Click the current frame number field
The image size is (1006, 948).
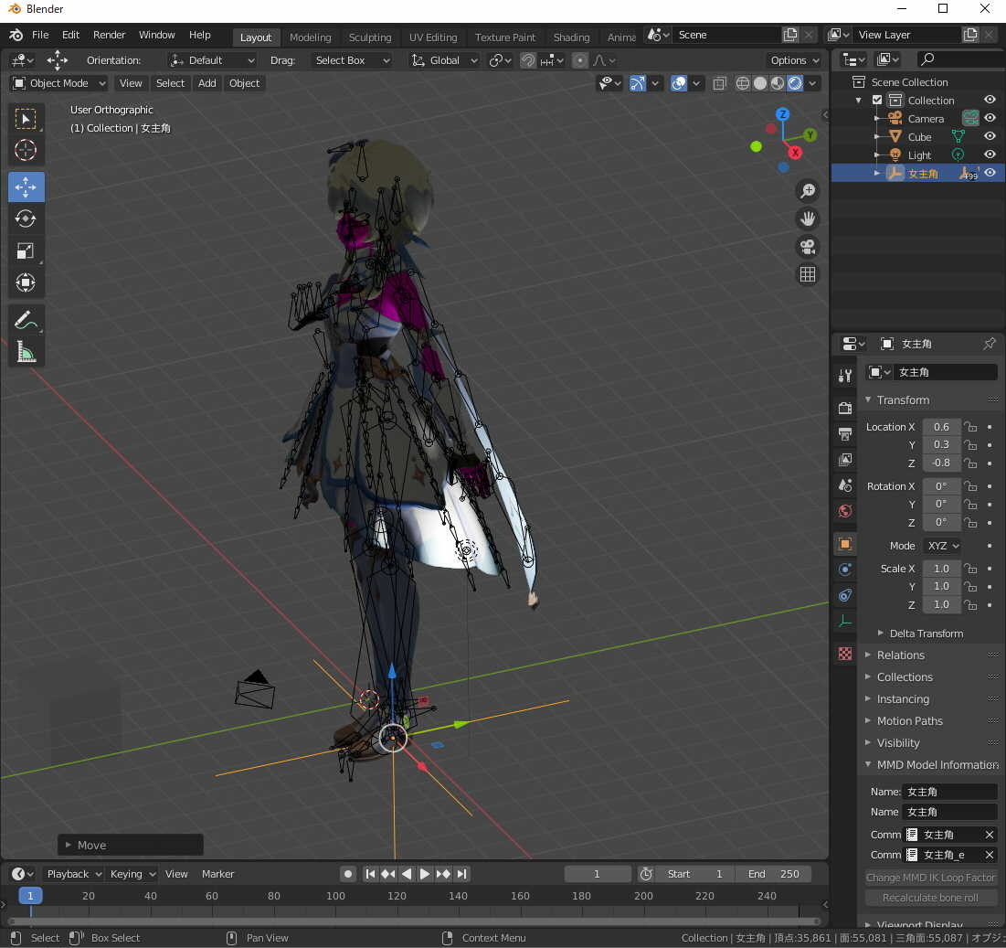pyautogui.click(x=597, y=874)
